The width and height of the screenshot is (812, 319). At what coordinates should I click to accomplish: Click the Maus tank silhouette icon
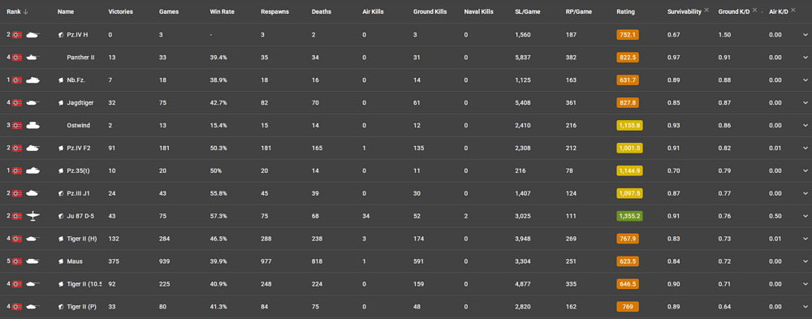[x=33, y=261]
